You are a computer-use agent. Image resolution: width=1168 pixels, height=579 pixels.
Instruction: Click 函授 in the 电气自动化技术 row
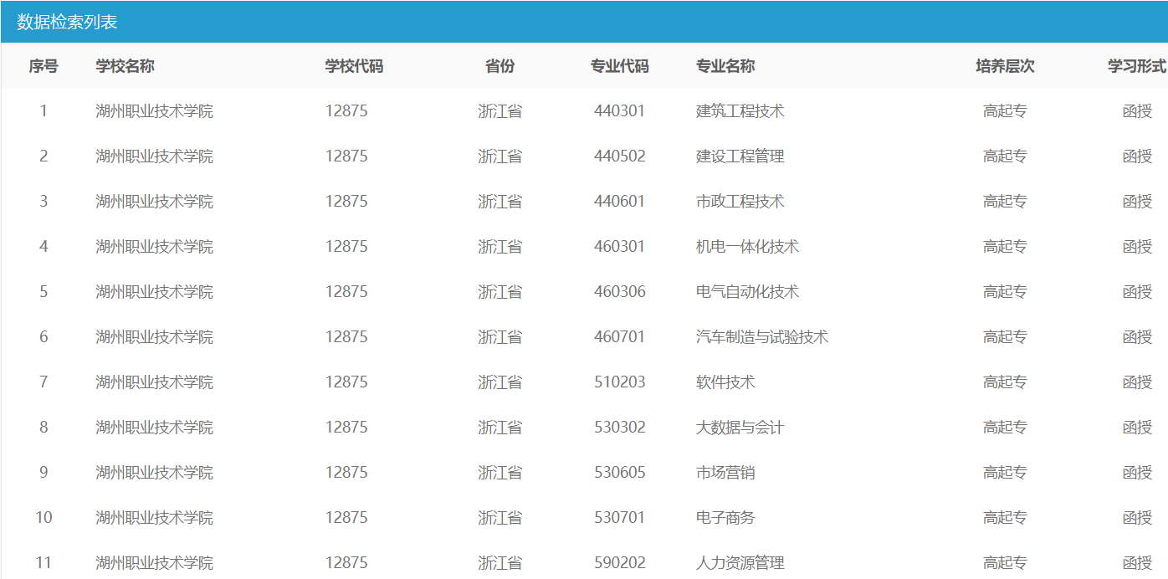click(x=1137, y=292)
